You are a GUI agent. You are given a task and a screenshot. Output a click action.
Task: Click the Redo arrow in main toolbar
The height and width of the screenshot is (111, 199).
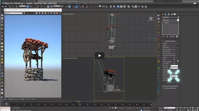point(6,6)
